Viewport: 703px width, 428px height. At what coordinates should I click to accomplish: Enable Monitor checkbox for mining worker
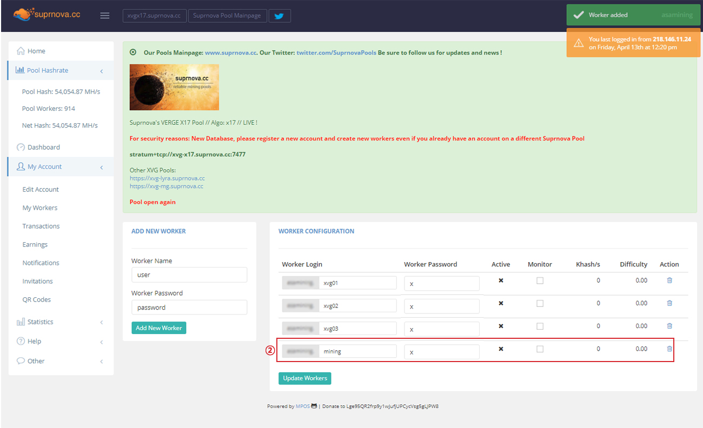[x=540, y=349]
